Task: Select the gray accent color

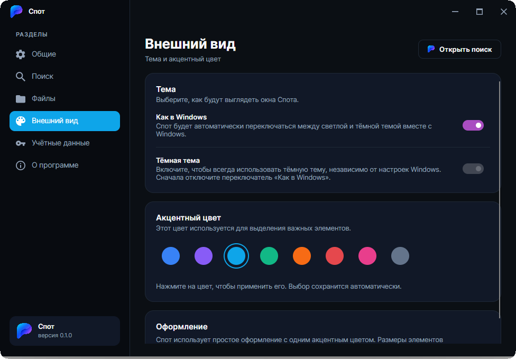Action: (400, 256)
